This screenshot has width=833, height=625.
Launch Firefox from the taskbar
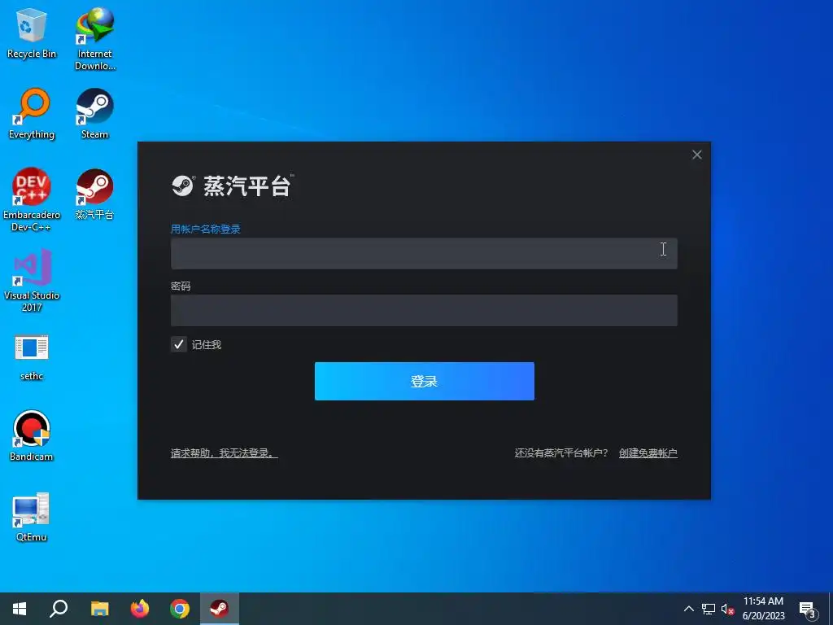click(x=140, y=609)
